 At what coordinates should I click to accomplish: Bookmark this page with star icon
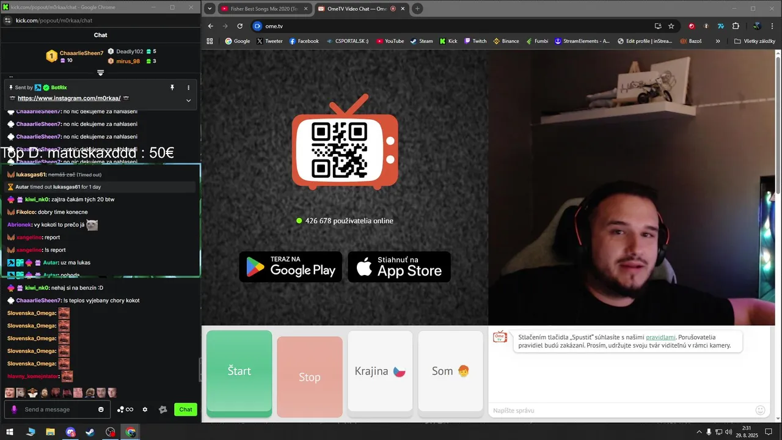pos(671,26)
